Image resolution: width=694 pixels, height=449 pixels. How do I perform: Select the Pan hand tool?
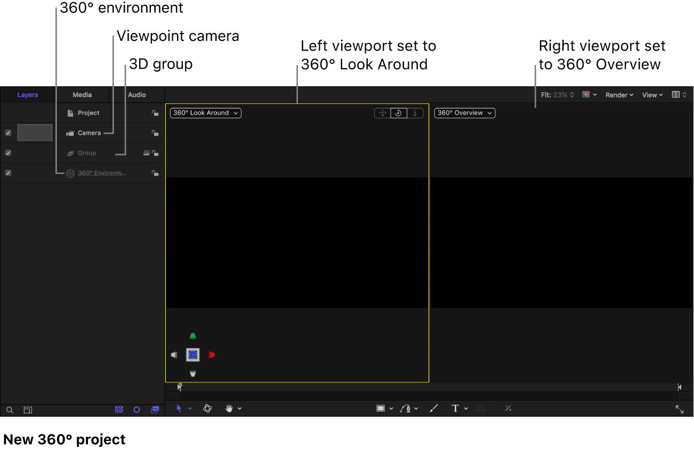[230, 408]
